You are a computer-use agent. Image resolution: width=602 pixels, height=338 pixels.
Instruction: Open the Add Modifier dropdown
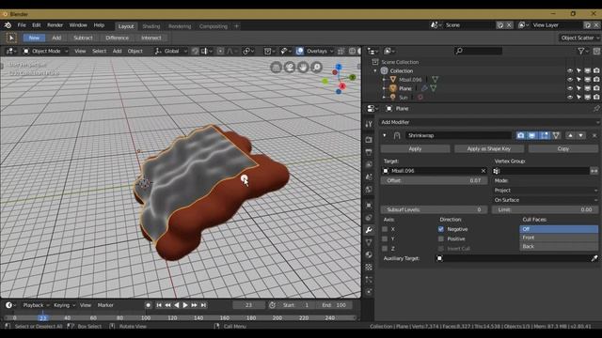[x=489, y=122]
